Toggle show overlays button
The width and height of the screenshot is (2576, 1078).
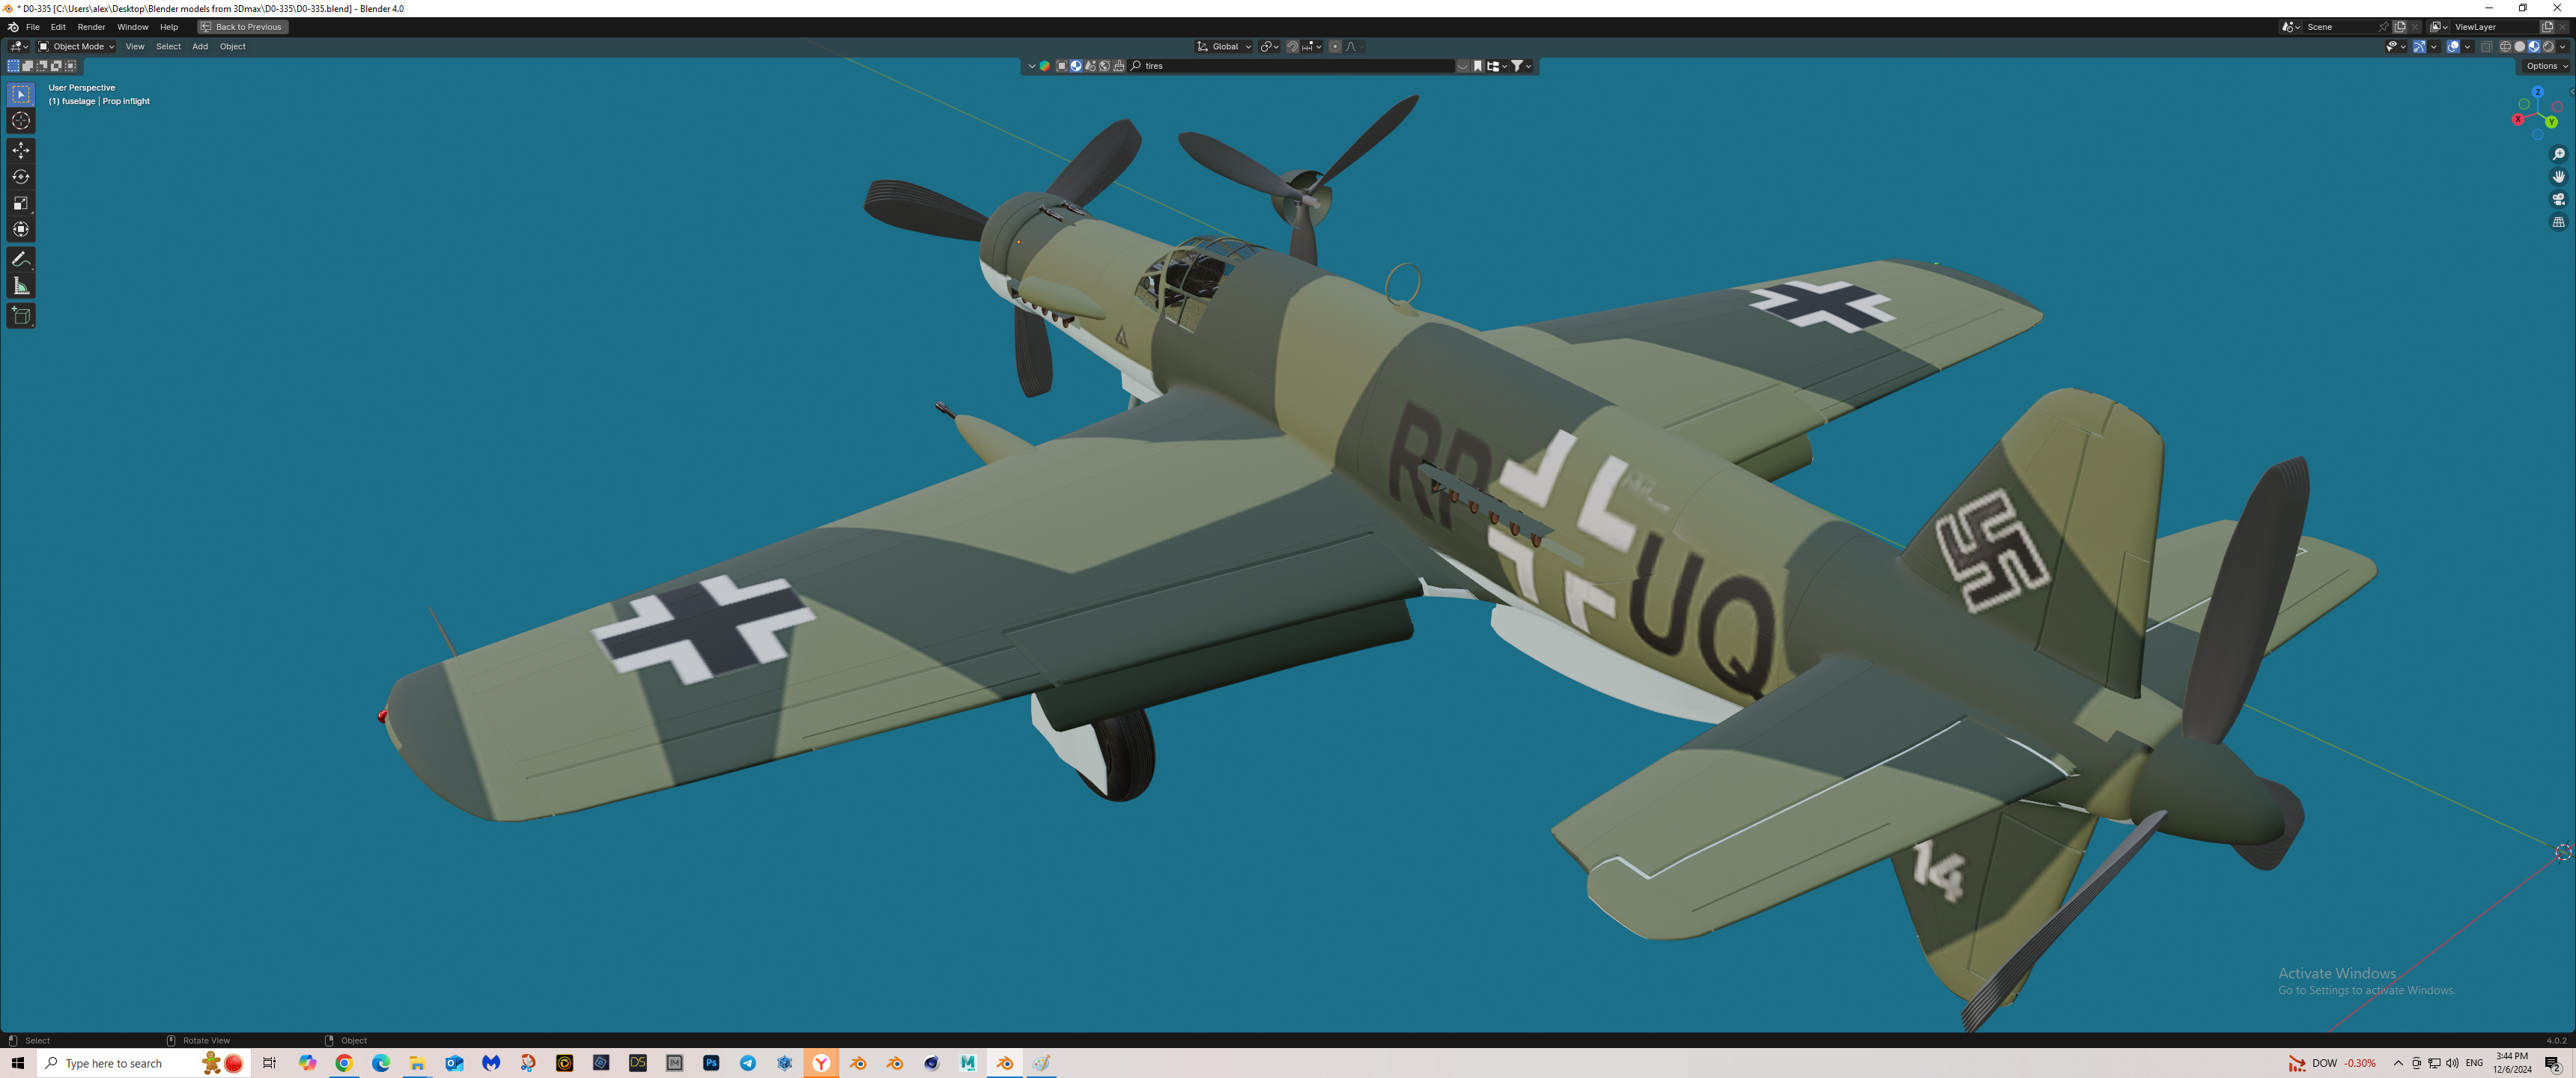(2453, 46)
